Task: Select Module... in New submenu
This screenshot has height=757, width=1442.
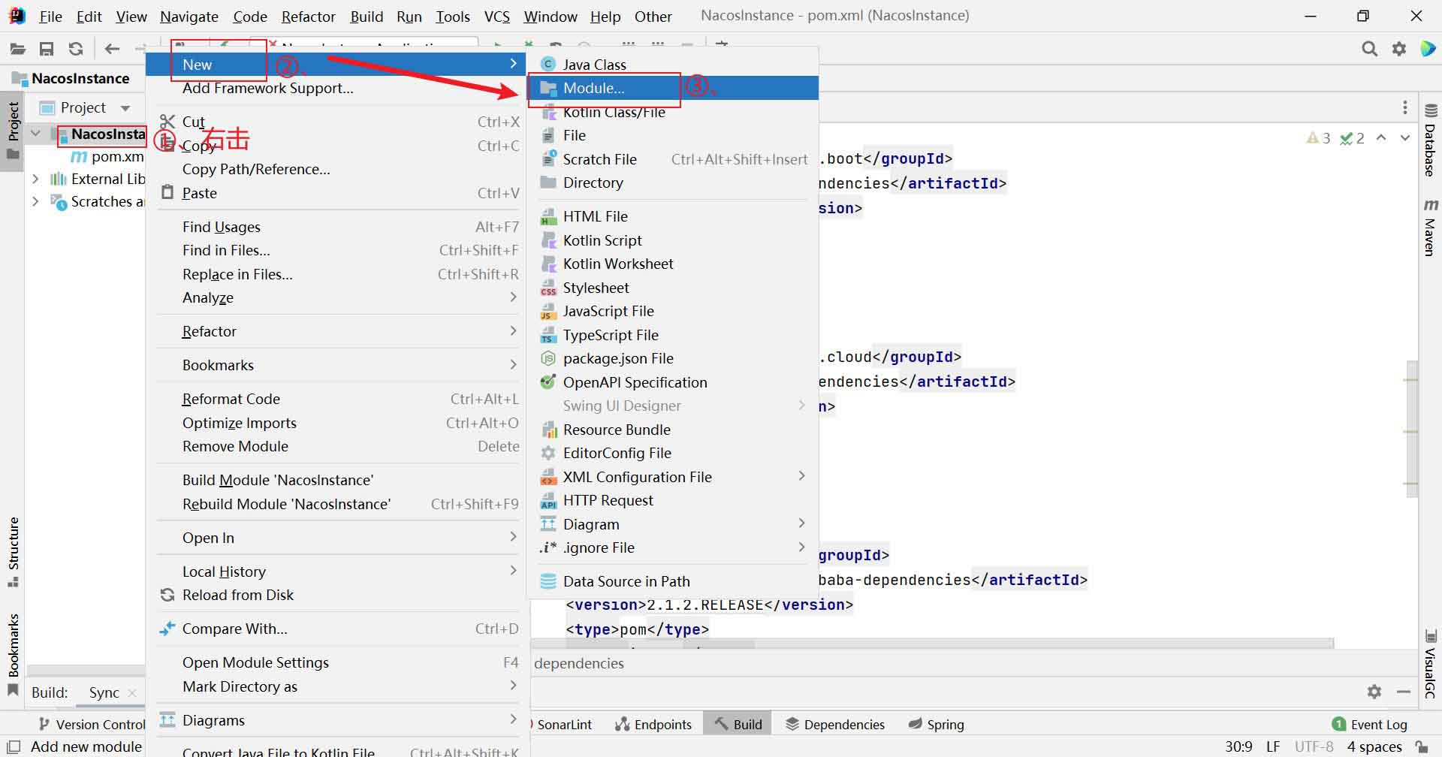Action: 673,88
